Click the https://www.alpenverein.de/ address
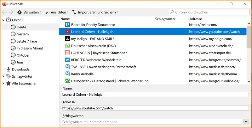Viewport: 252px width, 128px height. (211, 46)
